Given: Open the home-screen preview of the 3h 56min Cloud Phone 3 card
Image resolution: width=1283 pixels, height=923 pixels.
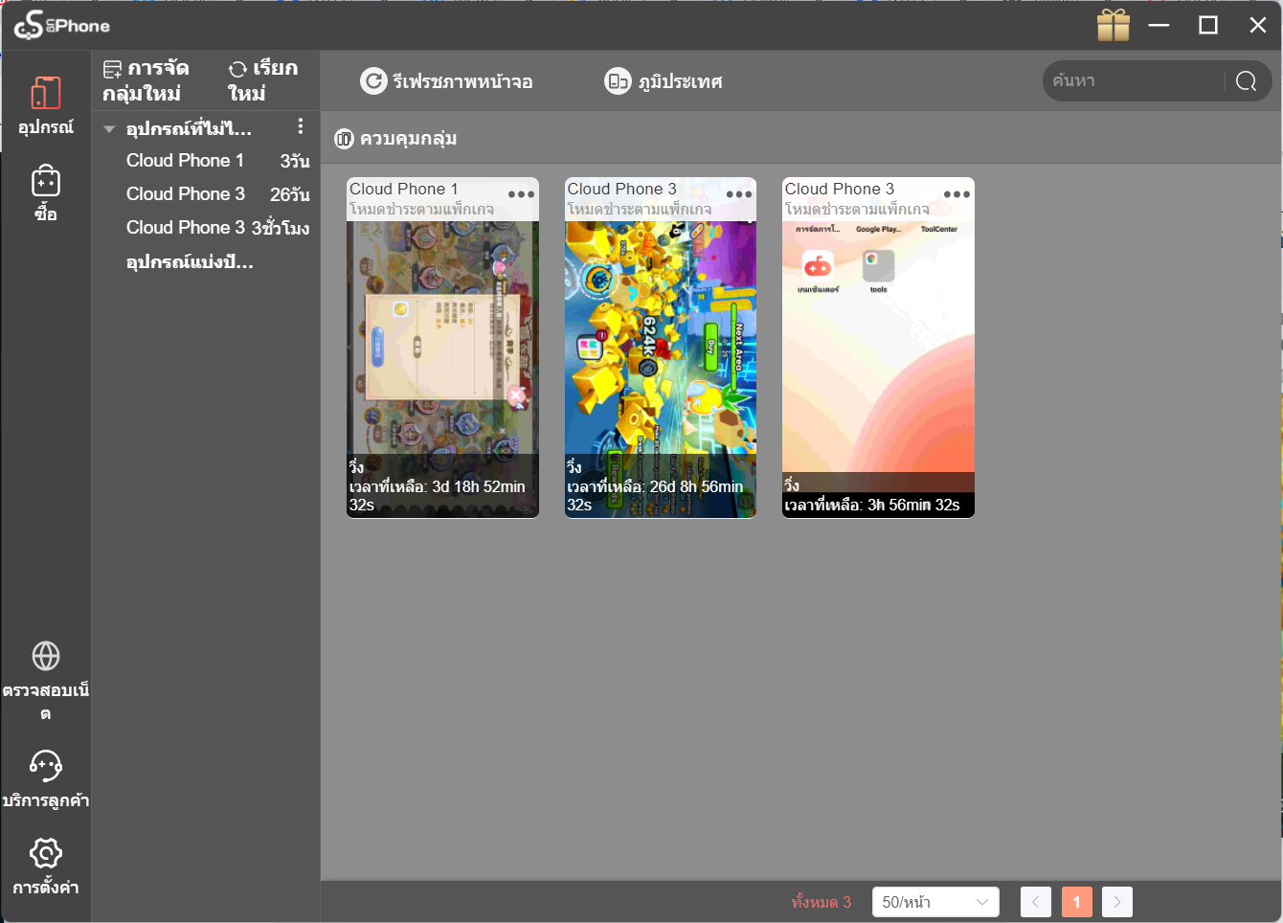Looking at the screenshot, I should [x=878, y=347].
